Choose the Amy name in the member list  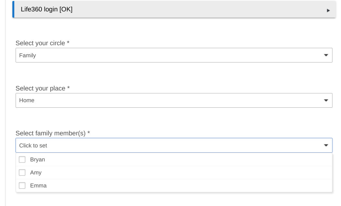(x=36, y=173)
